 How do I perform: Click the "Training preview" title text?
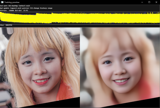coord(12,2)
